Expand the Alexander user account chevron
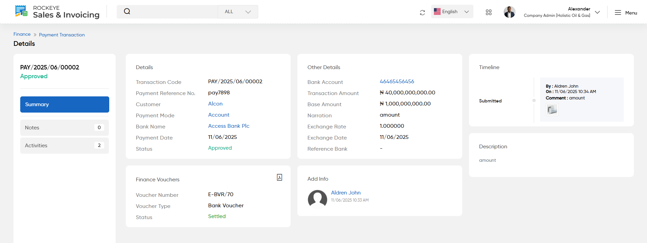This screenshot has width=647, height=243. (x=597, y=12)
